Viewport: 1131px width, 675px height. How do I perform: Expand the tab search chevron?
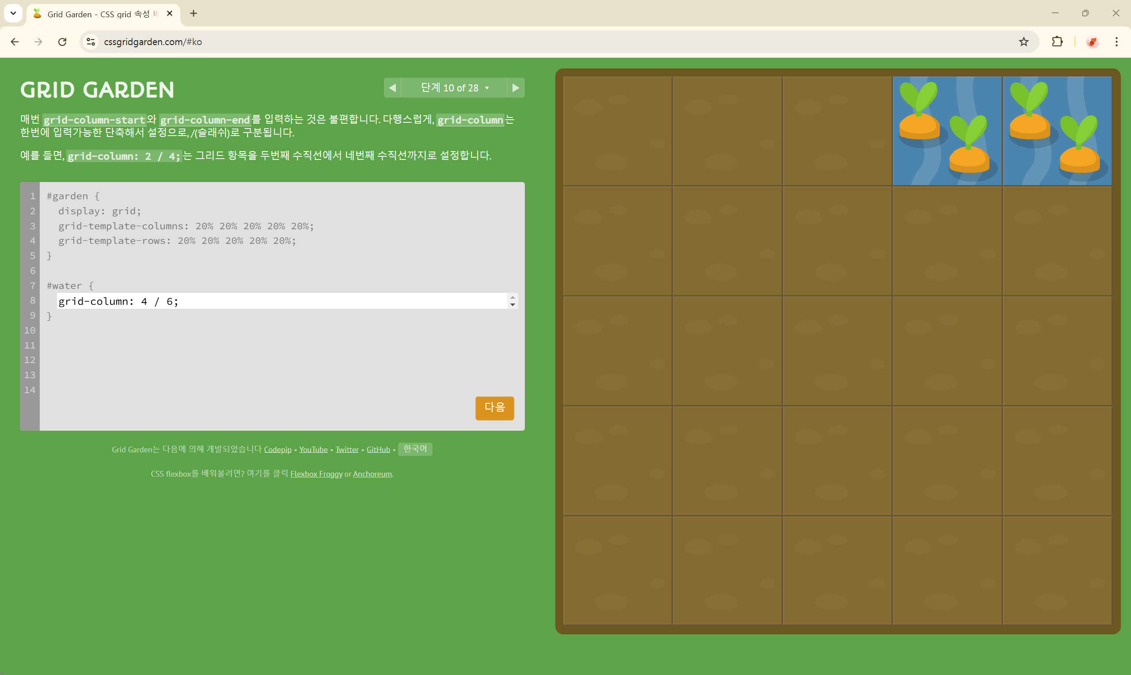13,14
